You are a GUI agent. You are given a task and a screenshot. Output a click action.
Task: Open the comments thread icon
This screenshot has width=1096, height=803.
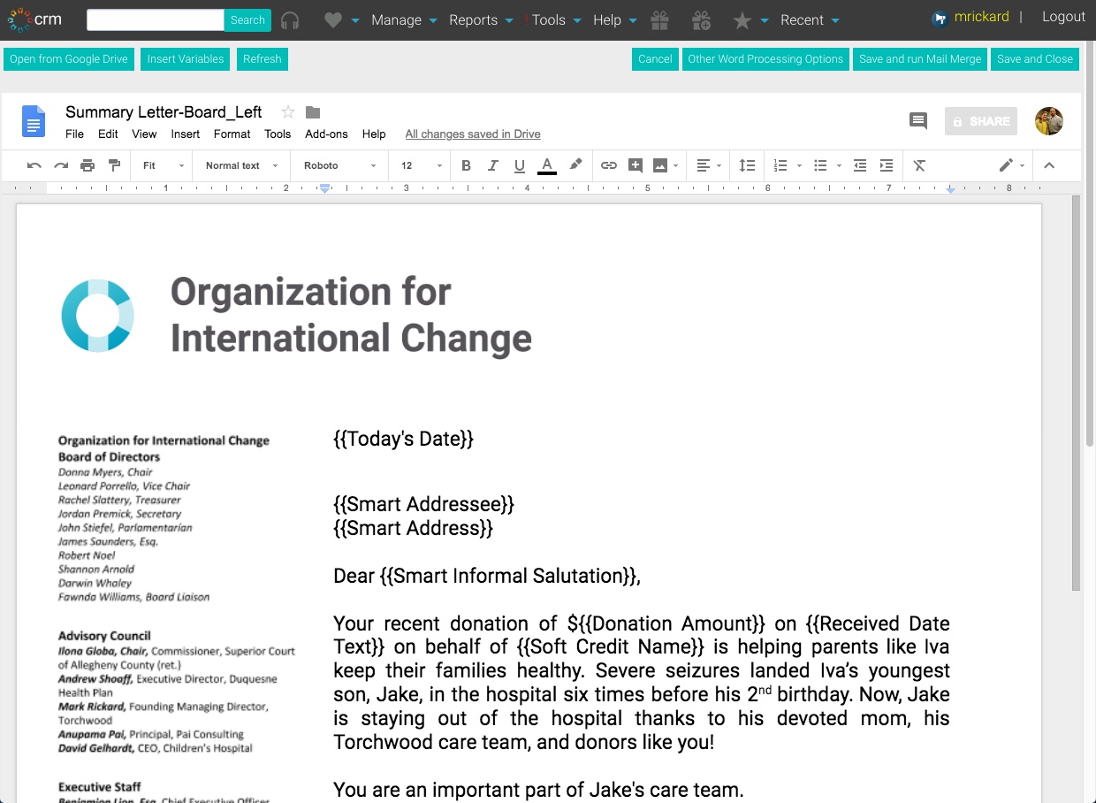pyautogui.click(x=918, y=121)
